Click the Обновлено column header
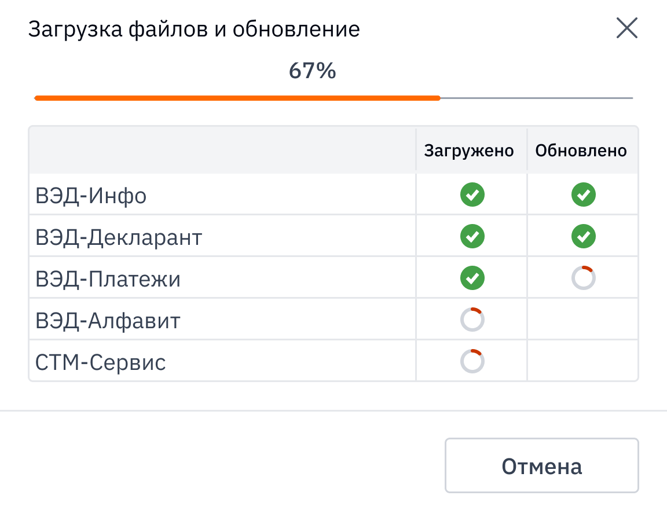Screen dimensions: 667x521 [582, 150]
